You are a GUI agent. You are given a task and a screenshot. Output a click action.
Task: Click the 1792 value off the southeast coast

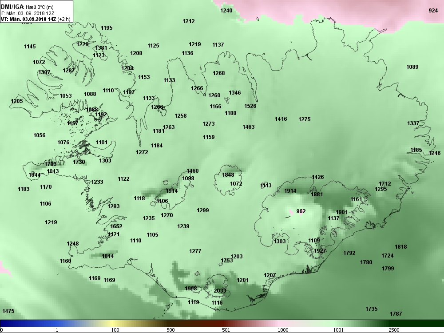pos(349,253)
